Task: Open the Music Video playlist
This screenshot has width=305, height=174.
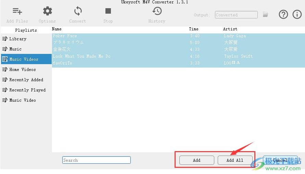Action: click(x=26, y=100)
